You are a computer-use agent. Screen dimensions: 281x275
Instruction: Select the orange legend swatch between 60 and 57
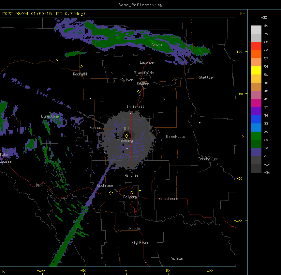tap(256, 54)
